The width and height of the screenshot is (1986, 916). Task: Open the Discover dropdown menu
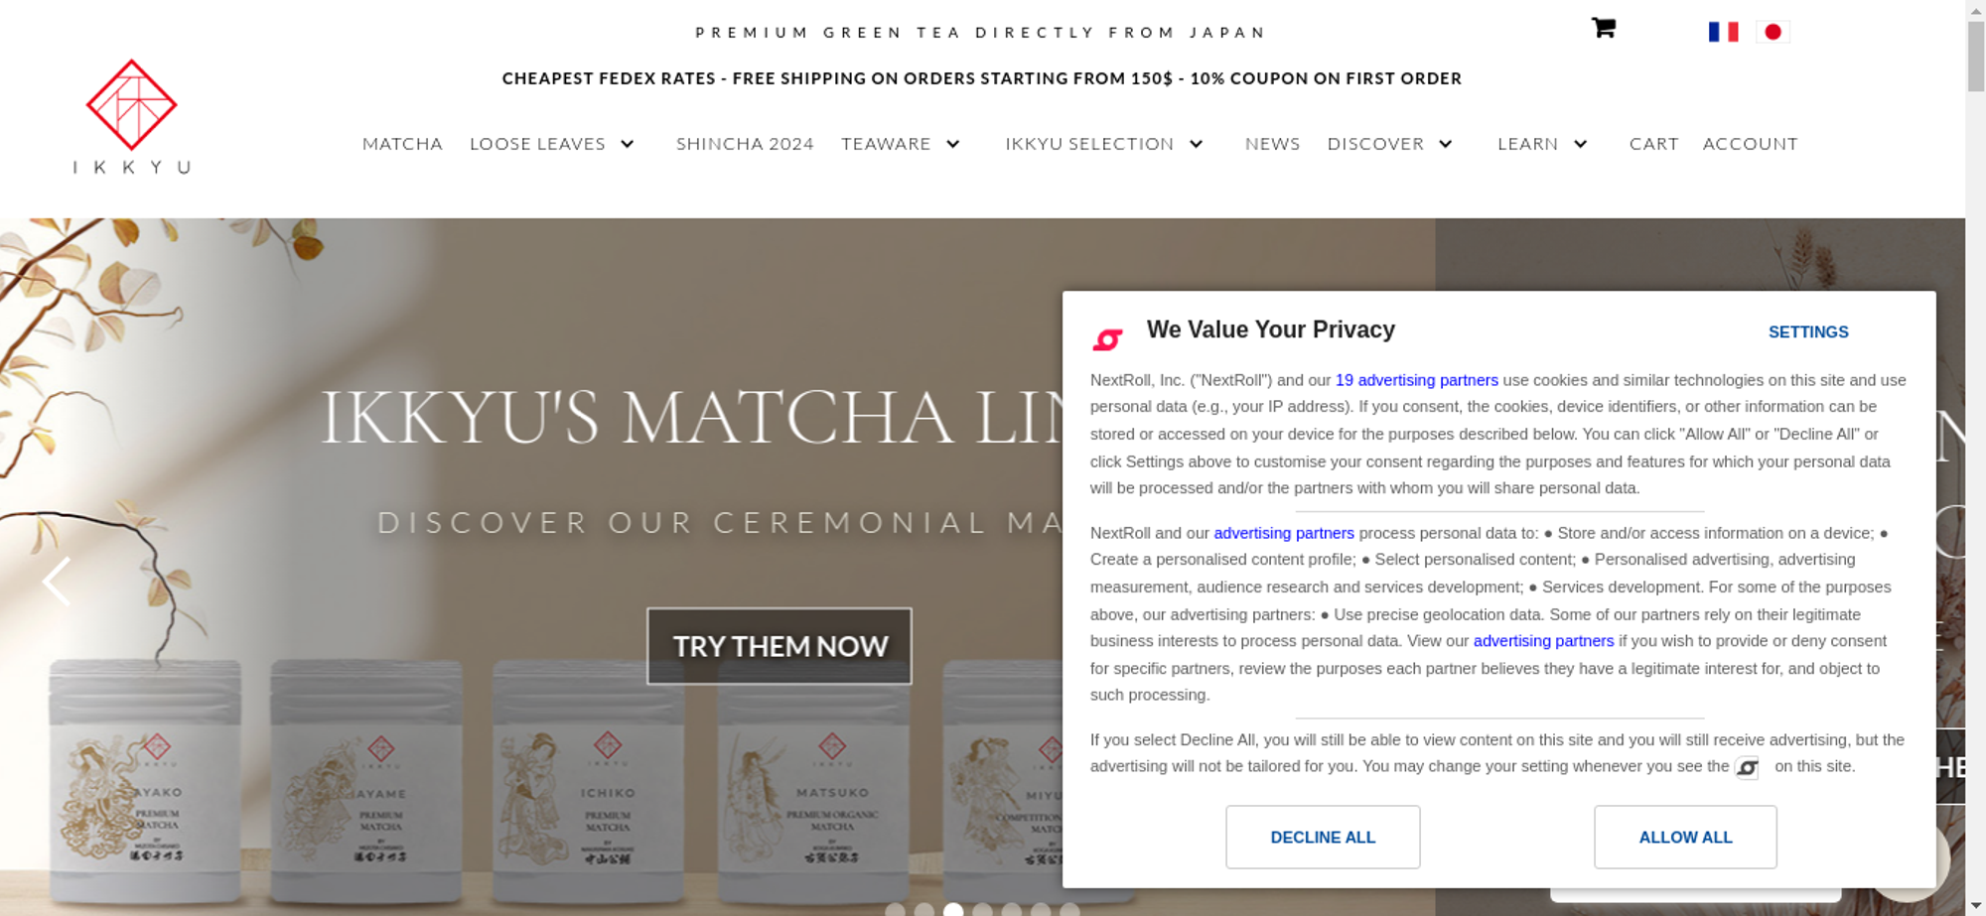(x=1390, y=144)
